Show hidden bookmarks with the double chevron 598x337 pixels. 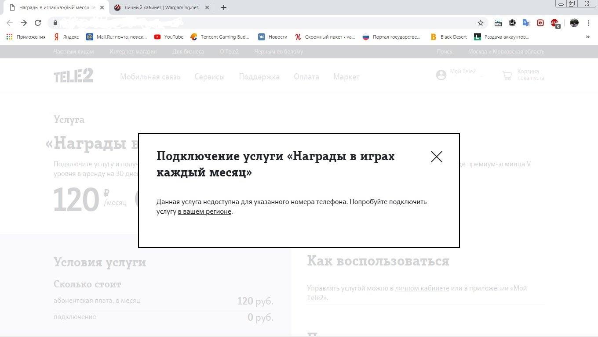point(588,37)
